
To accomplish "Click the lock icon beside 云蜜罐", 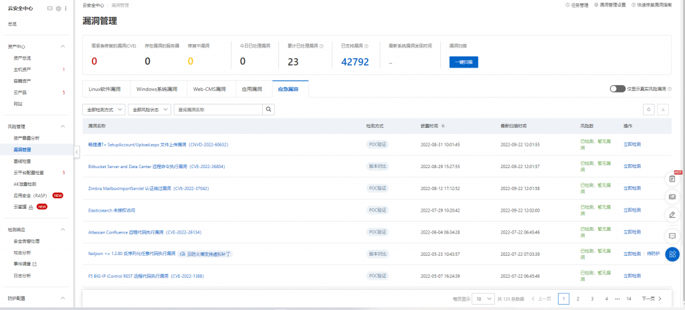I will click(31, 207).
